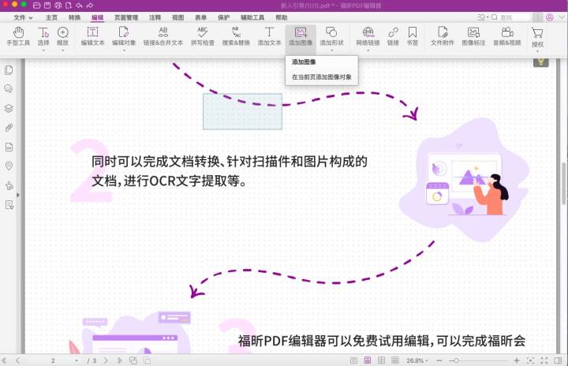Switch to the 注释 (Comment) tab
This screenshot has width=568, height=366.
(x=155, y=17)
